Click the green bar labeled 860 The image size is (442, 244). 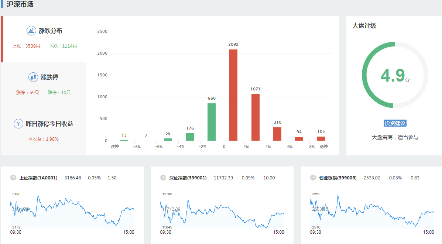tap(212, 122)
